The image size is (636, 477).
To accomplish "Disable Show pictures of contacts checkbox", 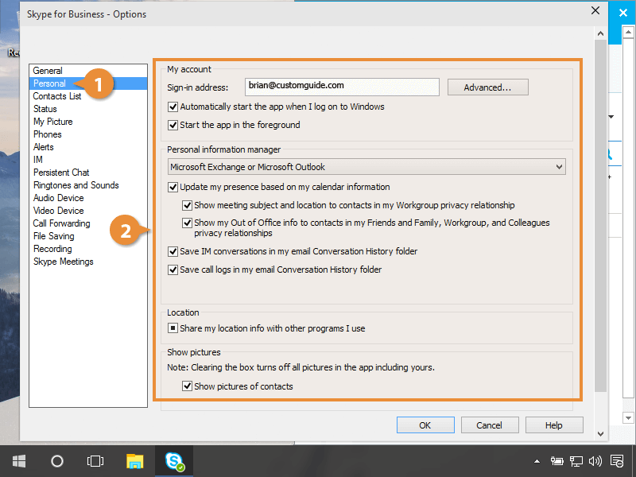I will pos(188,386).
